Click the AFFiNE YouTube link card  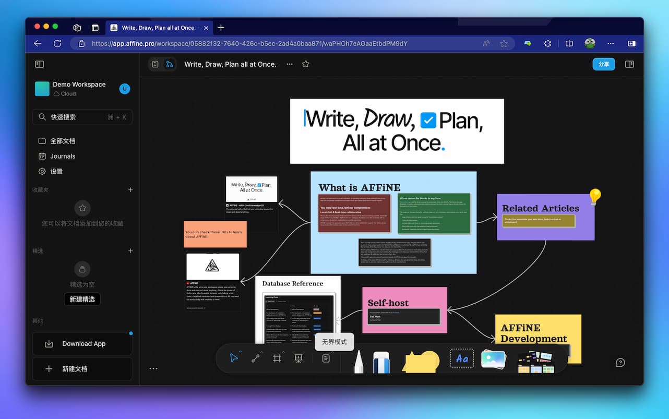213,282
